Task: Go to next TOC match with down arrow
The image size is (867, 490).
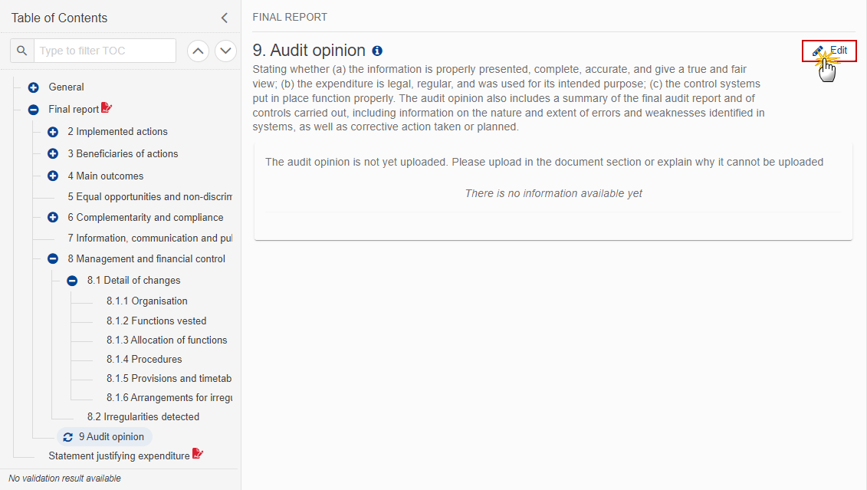Action: click(x=225, y=51)
